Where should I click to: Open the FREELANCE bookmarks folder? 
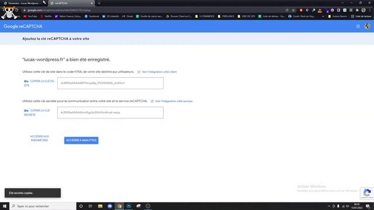(226, 16)
